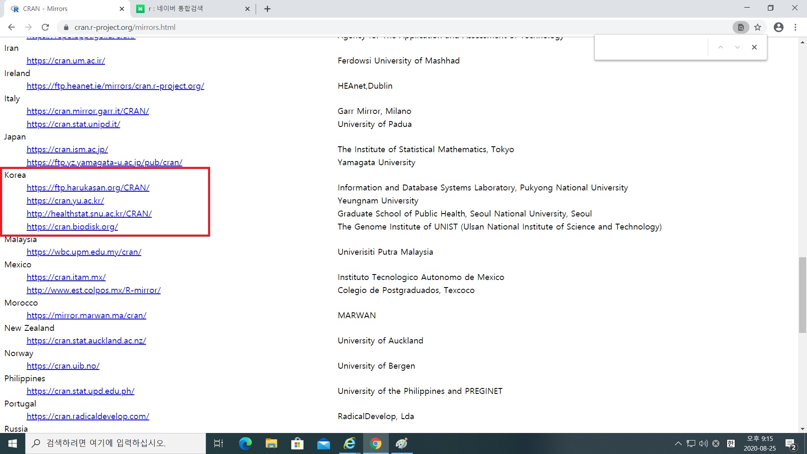This screenshot has height=454, width=807.
Task: Open the cran.stat.upd.edu.ph link
Action: 81,391
